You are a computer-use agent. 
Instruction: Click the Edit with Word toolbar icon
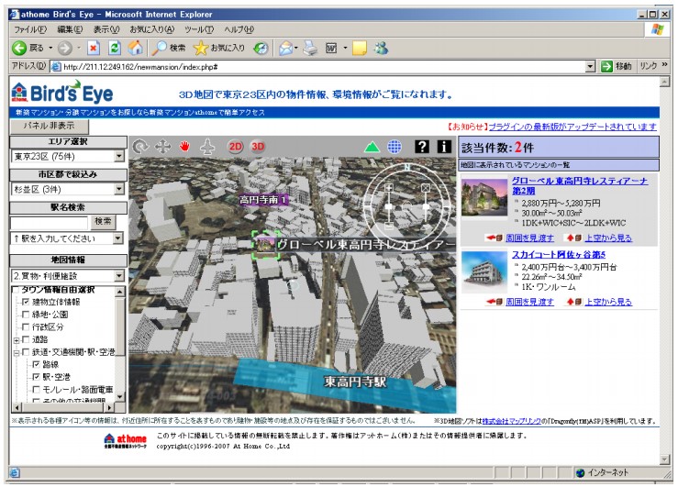331,48
